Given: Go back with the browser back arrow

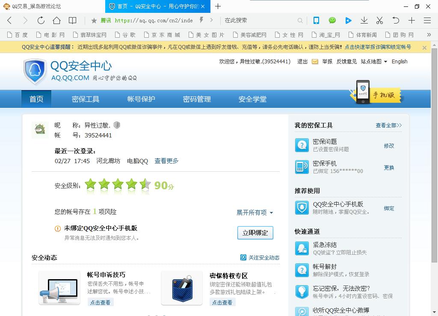Looking at the screenshot, I should [x=9, y=21].
